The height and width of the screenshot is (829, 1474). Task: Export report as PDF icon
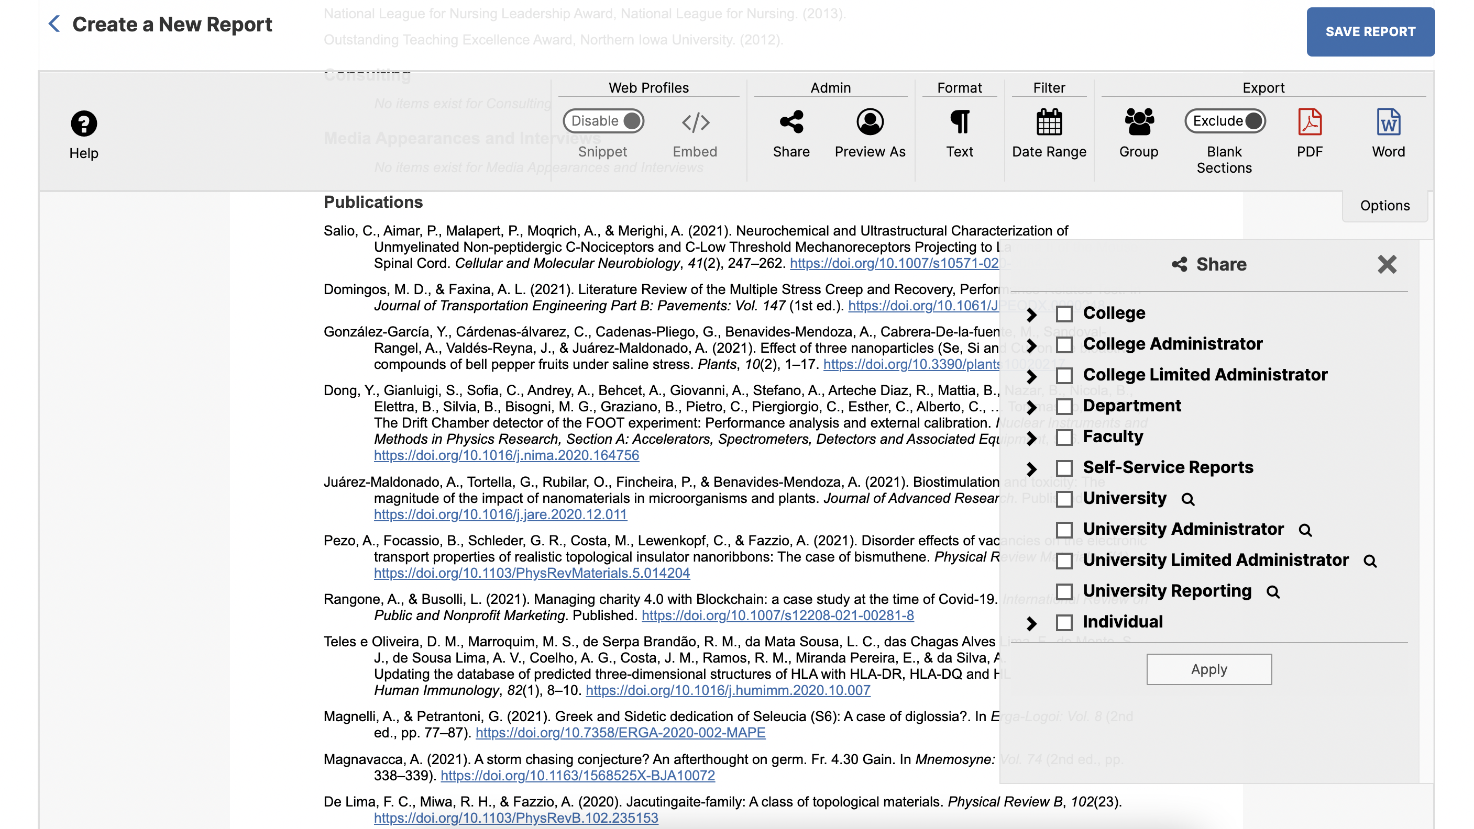(x=1310, y=122)
